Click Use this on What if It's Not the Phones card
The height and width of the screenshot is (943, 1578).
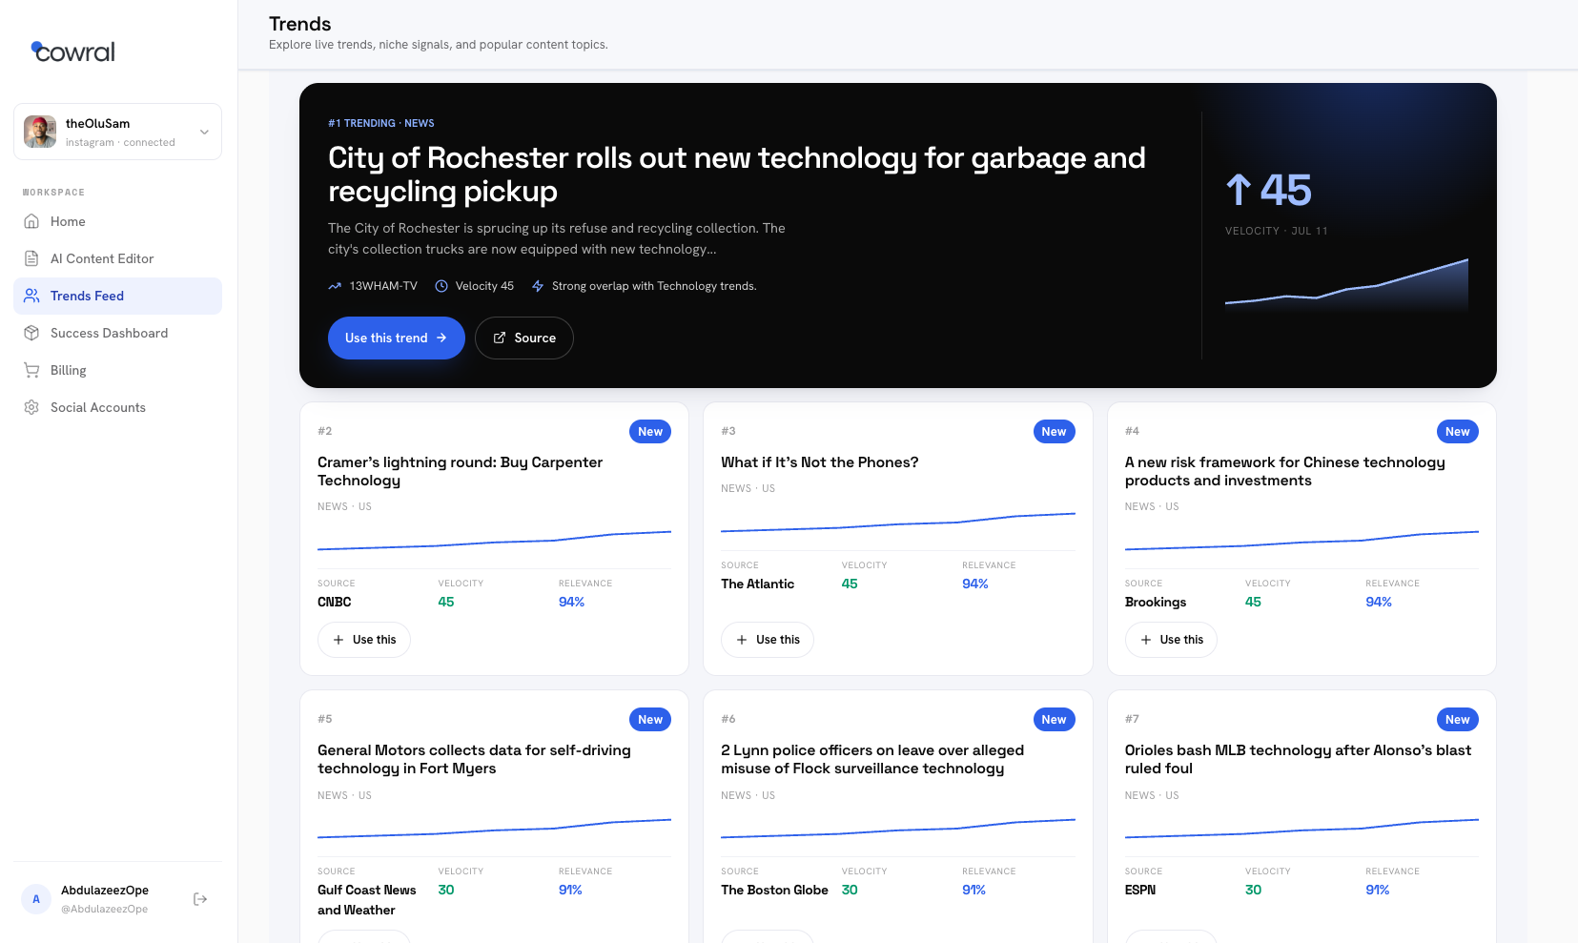[x=768, y=640]
